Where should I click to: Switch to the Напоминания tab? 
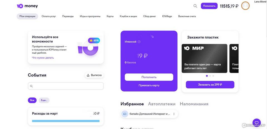coord(194,104)
